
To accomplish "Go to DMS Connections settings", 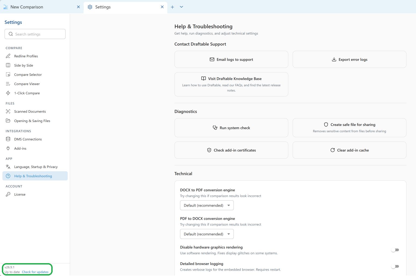I will (x=35, y=139).
